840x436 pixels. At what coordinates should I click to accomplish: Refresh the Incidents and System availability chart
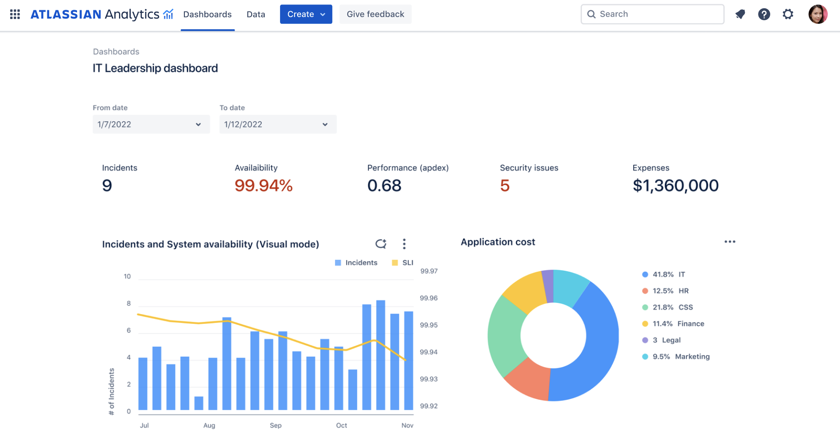tap(380, 244)
